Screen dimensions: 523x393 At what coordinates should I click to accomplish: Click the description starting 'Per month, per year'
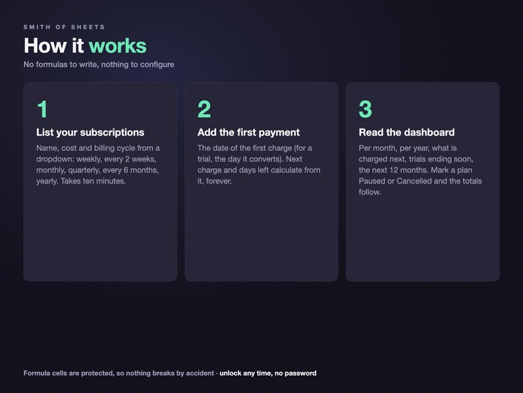pyautogui.click(x=420, y=170)
